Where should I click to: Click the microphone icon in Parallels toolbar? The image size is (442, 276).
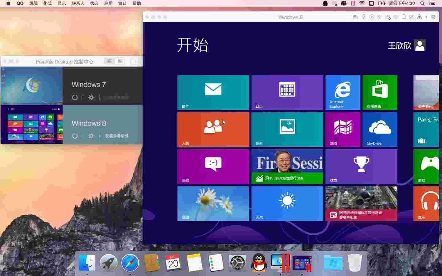(363, 17)
